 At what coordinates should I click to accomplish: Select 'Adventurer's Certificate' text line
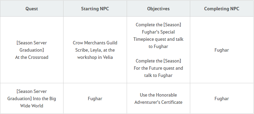coord(158,102)
